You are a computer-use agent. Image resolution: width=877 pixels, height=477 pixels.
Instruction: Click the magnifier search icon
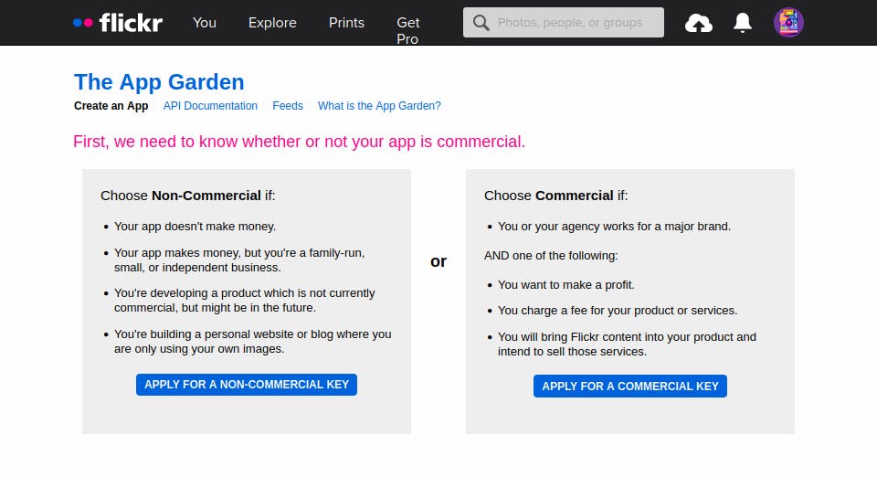tap(481, 23)
